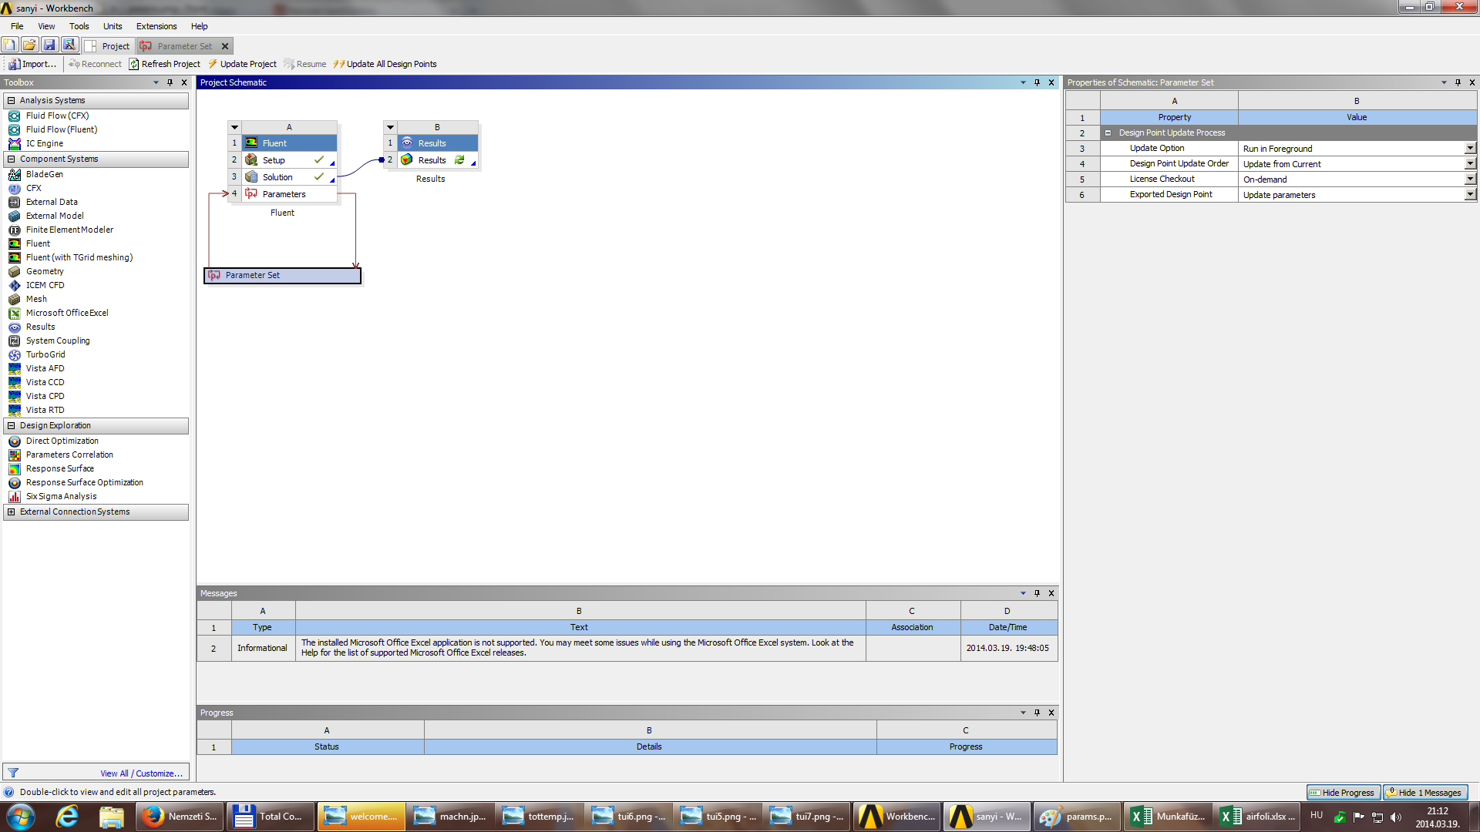The width and height of the screenshot is (1480, 832).
Task: Open the Toolbox panel options arrow
Action: click(x=156, y=82)
